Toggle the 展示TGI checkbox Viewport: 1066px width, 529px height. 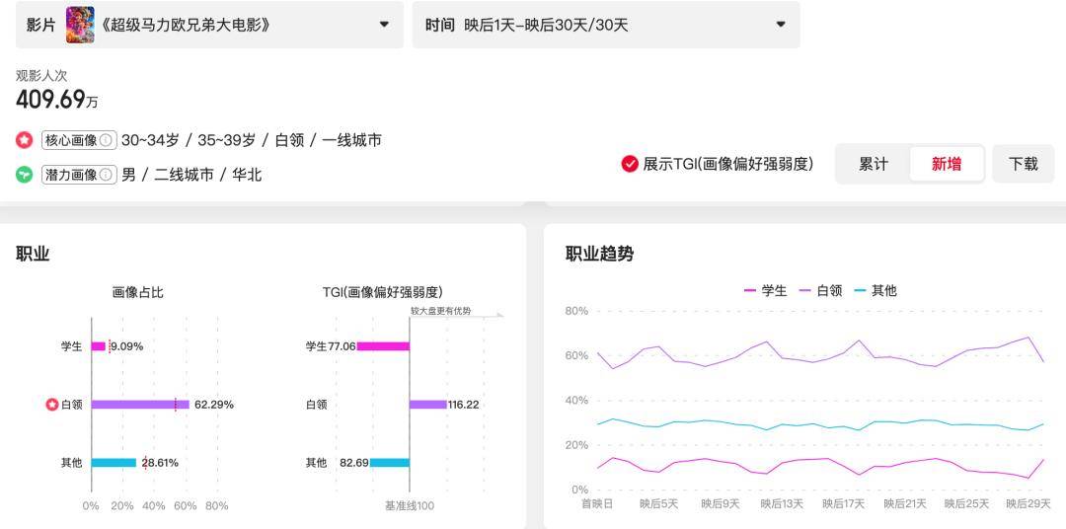click(x=630, y=164)
